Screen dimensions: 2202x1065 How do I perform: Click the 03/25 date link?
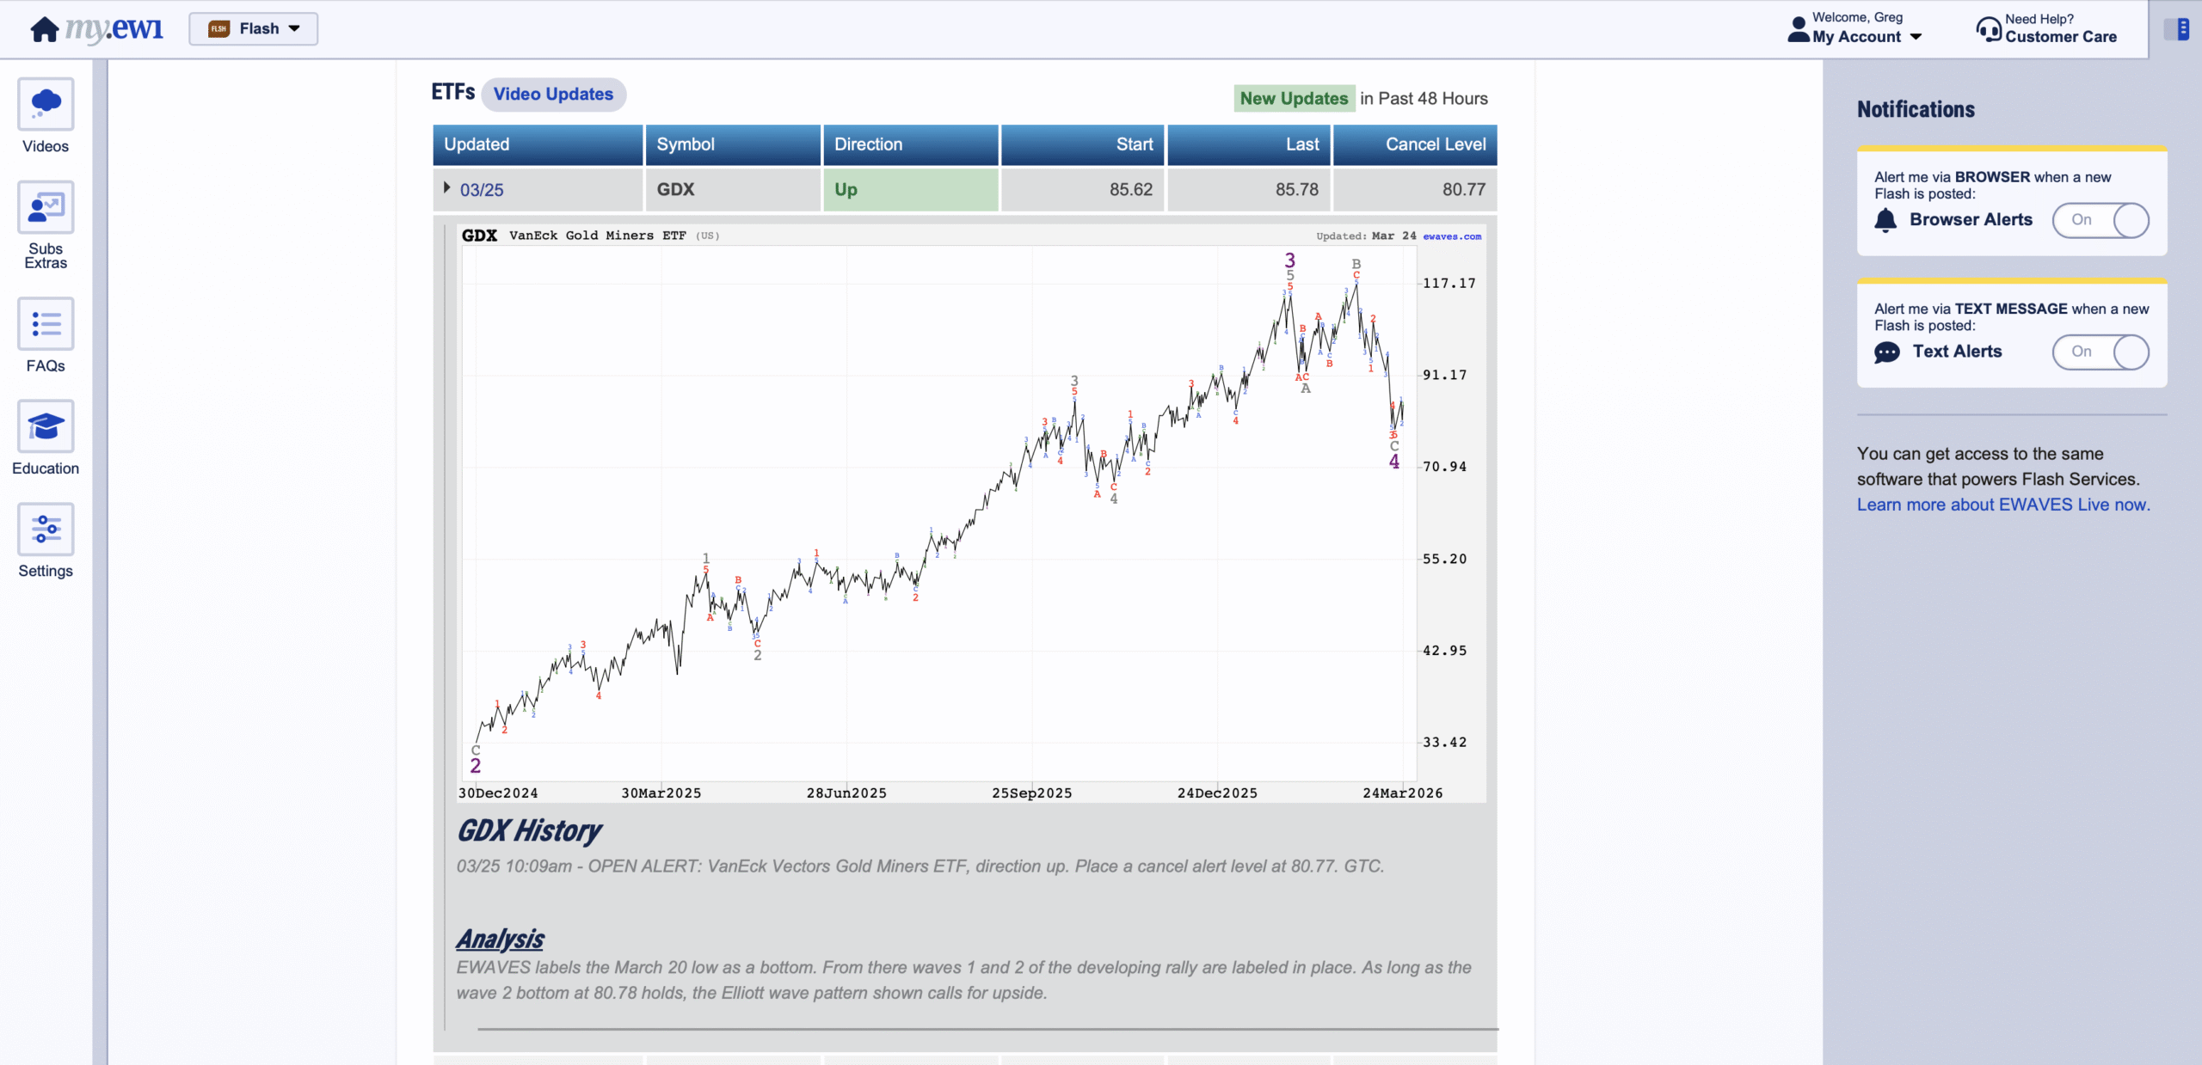click(482, 190)
